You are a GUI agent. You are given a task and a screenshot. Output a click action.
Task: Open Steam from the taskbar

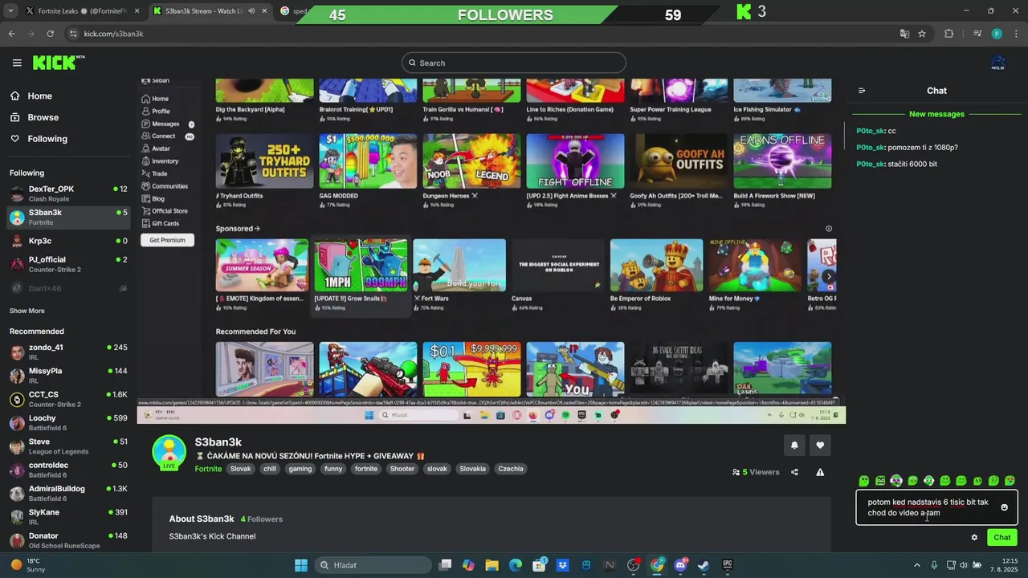coord(704,565)
